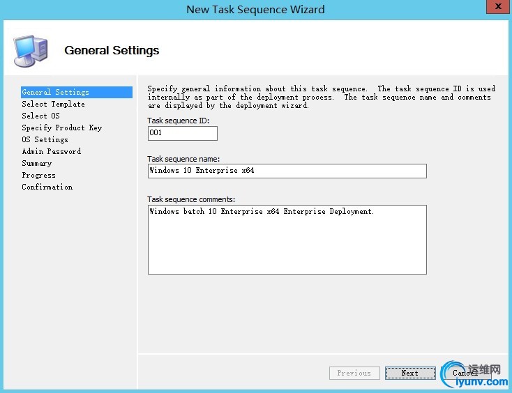
Task: Click the wizard computer icon in header
Action: click(31, 50)
